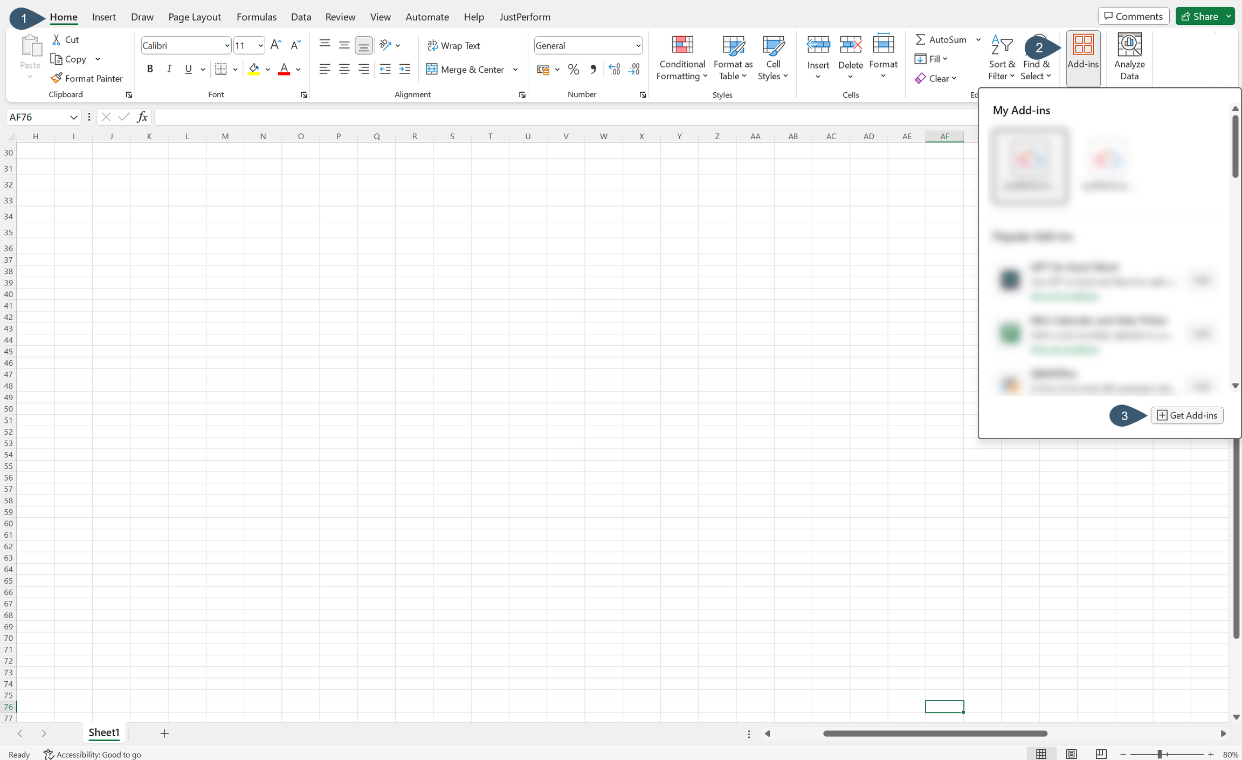Open the Comments pane
The width and height of the screenshot is (1242, 760).
(1133, 16)
